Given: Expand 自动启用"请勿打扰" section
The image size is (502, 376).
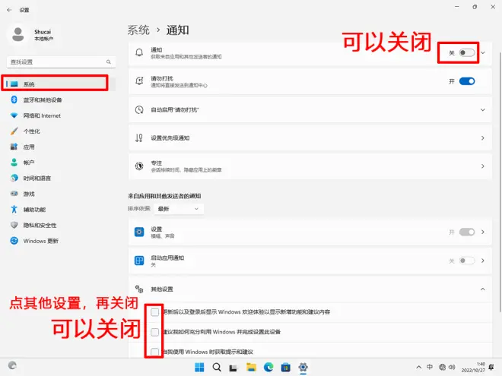Looking at the screenshot, I should pyautogui.click(x=310, y=109).
